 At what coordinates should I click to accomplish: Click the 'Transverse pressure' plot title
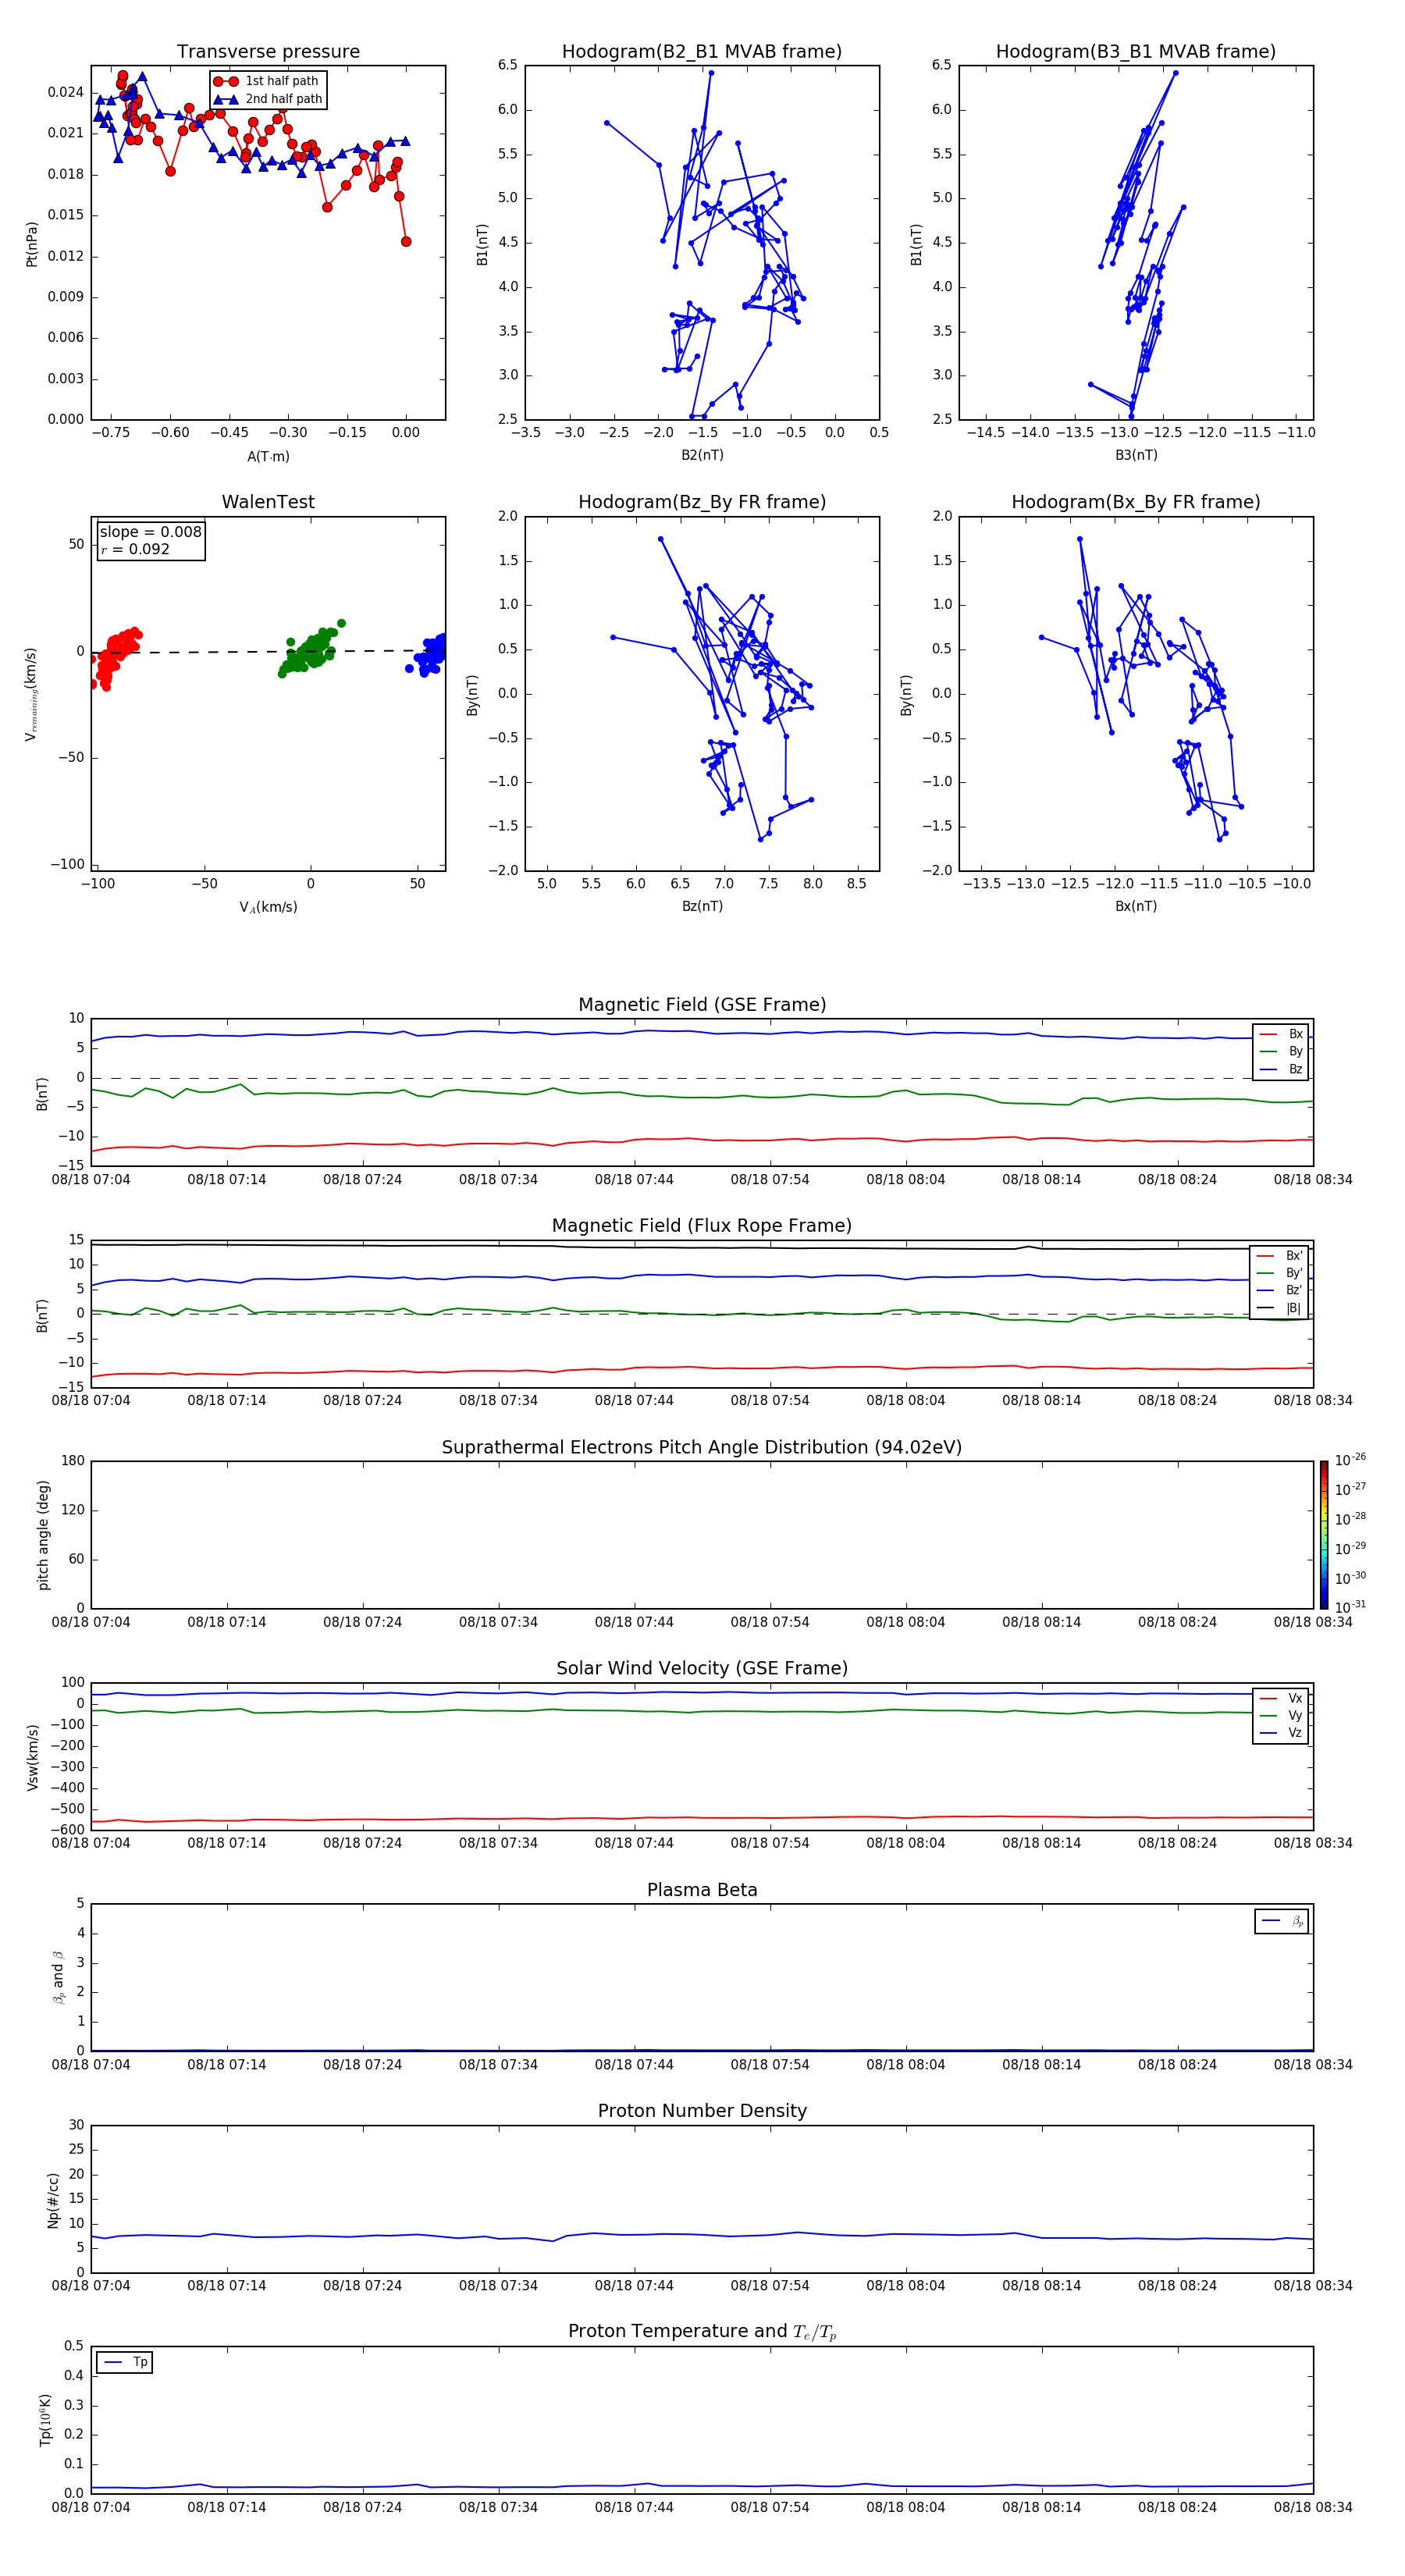[268, 52]
